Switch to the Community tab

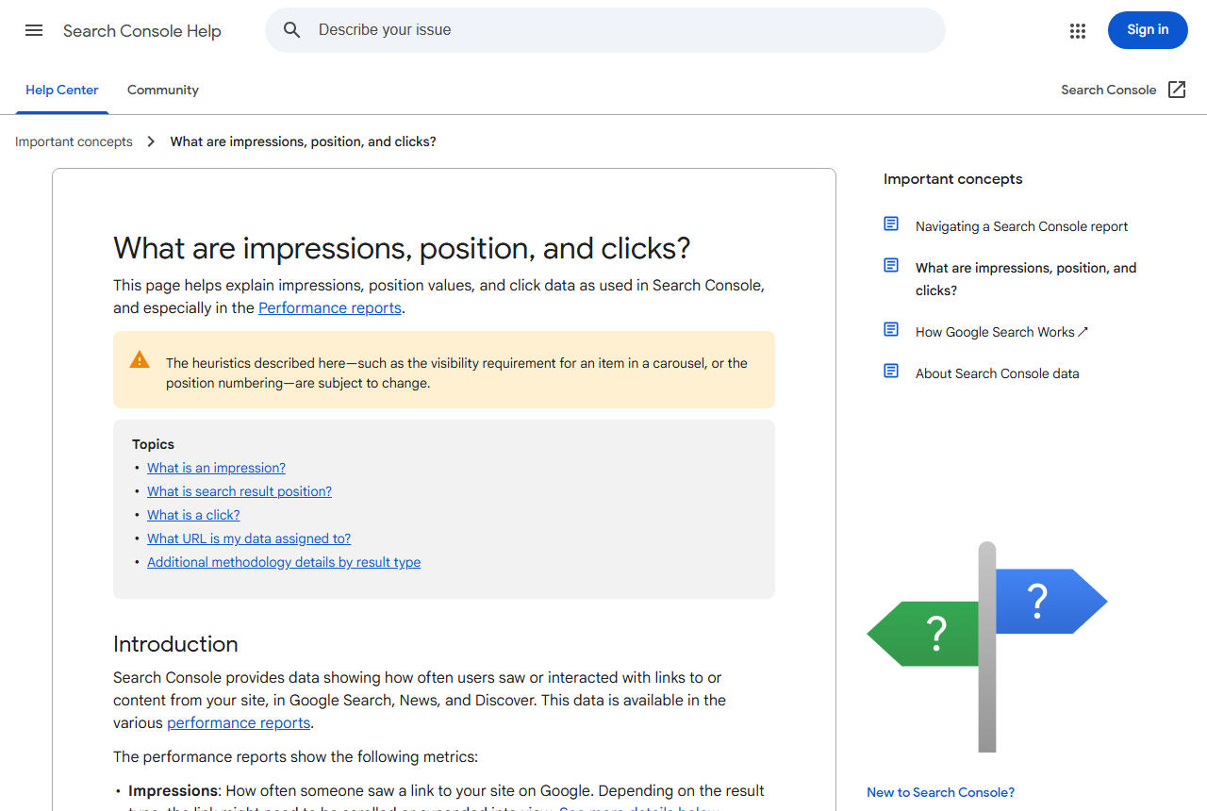[163, 90]
